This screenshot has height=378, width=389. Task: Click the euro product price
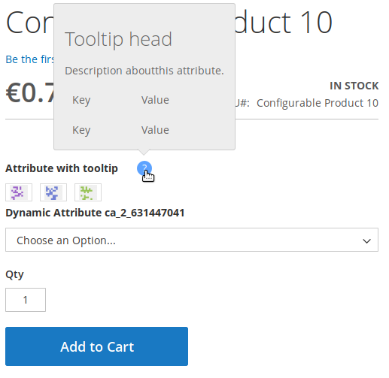(x=29, y=92)
